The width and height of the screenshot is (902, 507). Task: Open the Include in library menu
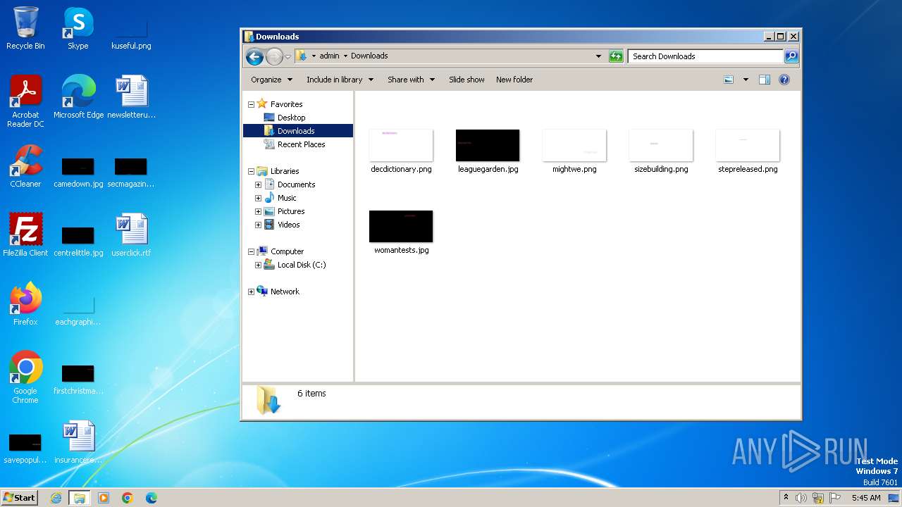[340, 80]
